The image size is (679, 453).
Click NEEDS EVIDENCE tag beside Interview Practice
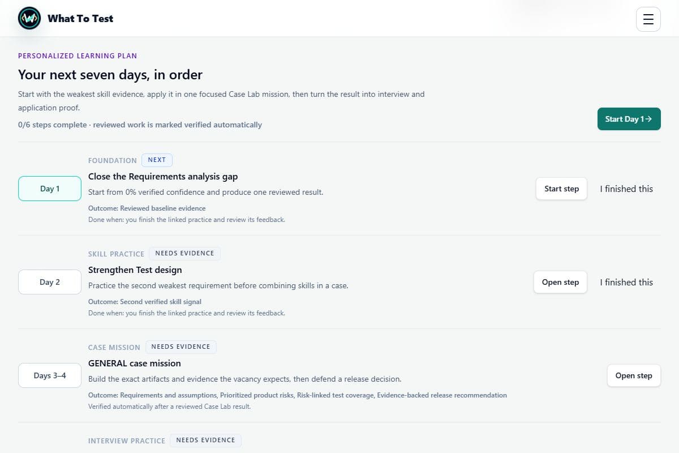click(x=205, y=440)
